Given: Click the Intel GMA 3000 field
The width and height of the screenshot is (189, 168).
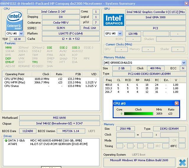Looking at the screenshot, I should 156,17.
